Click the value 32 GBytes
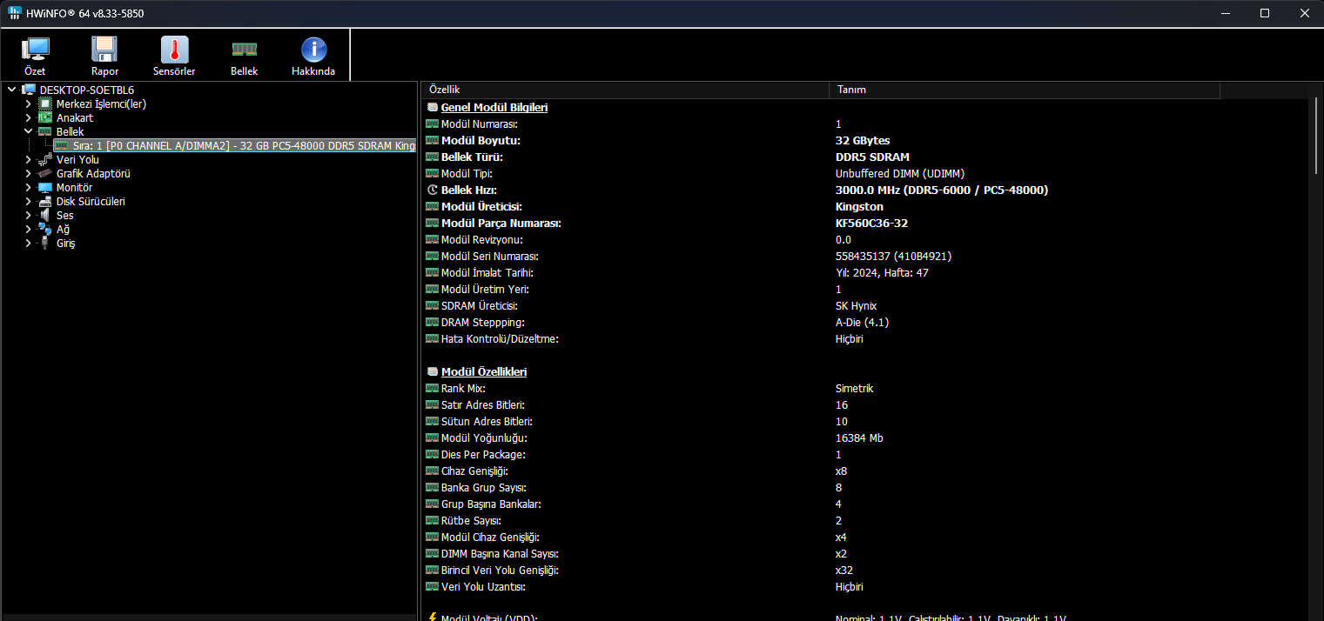 (x=863, y=140)
